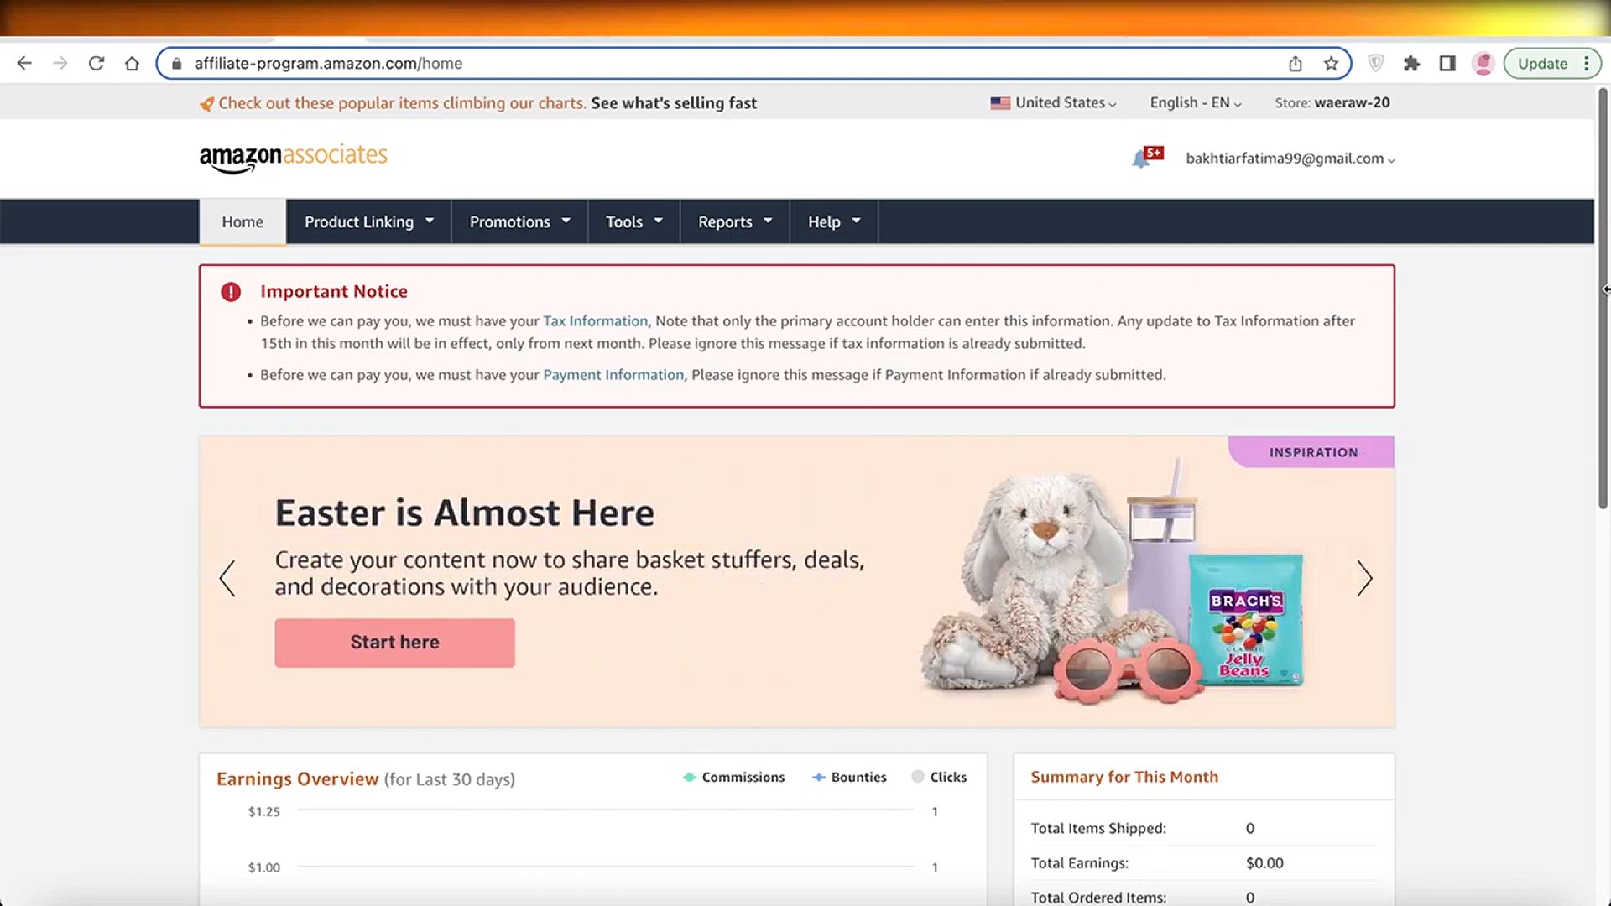Open the Tax Information link

tap(595, 321)
